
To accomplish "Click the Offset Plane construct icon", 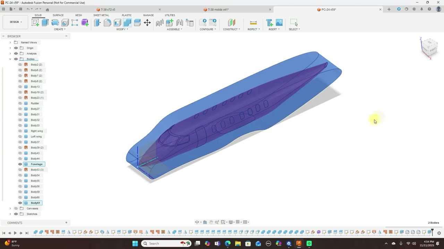I will pyautogui.click(x=231, y=23).
